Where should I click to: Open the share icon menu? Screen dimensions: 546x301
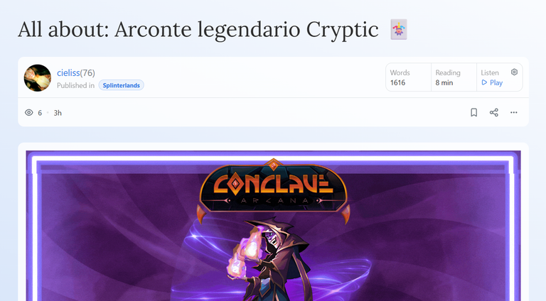494,112
